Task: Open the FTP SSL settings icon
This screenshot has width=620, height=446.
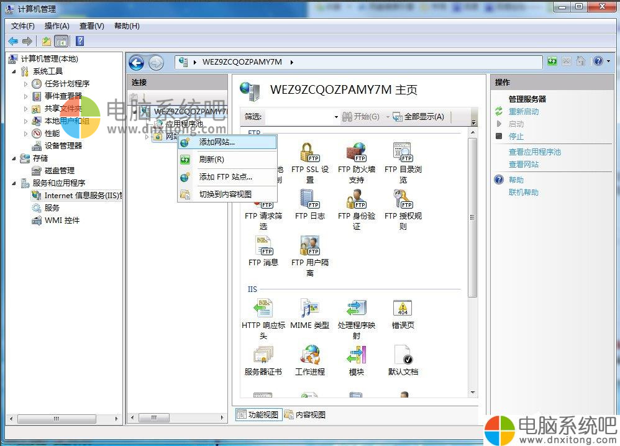Action: pos(309,153)
